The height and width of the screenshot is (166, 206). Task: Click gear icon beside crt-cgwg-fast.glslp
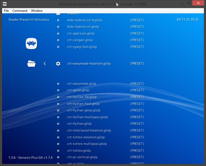(58, 47)
